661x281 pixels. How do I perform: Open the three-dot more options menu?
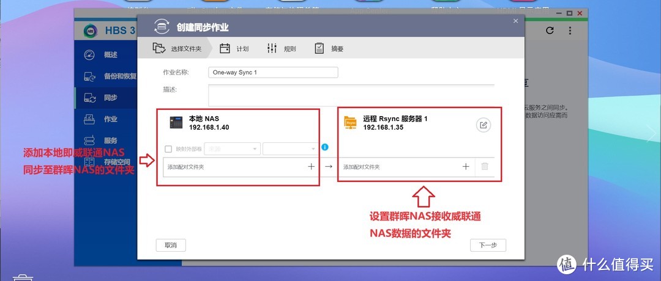coord(570,31)
